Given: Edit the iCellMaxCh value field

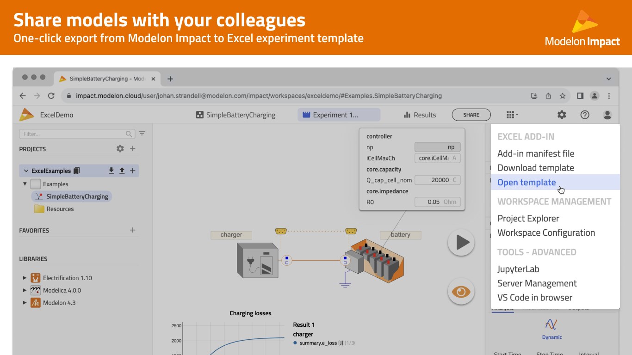Looking at the screenshot, I should [437, 158].
